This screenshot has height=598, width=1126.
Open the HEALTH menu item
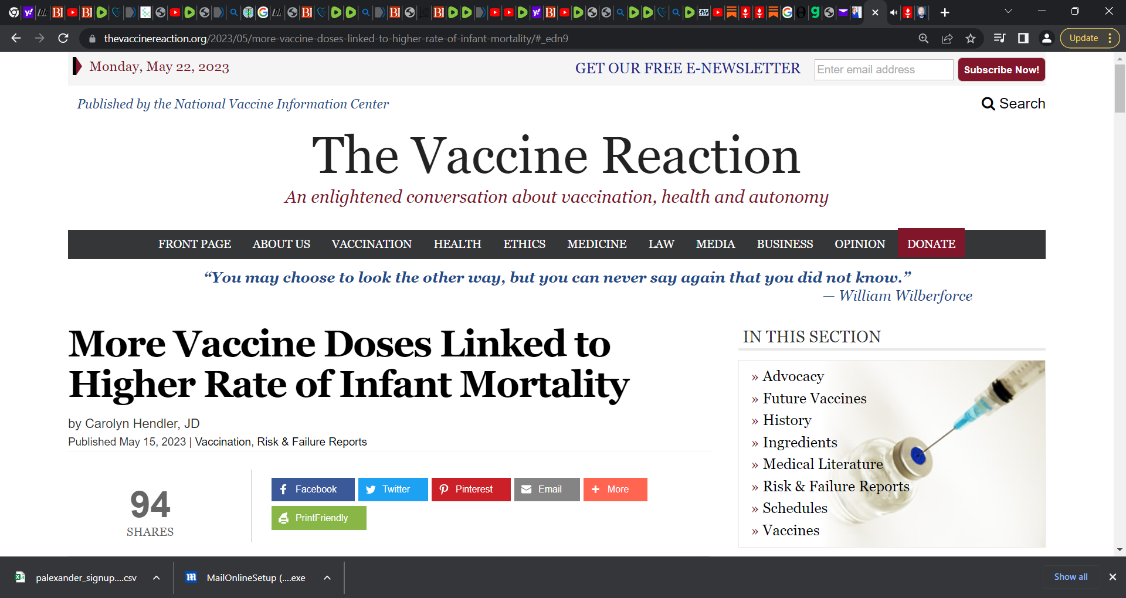click(457, 244)
